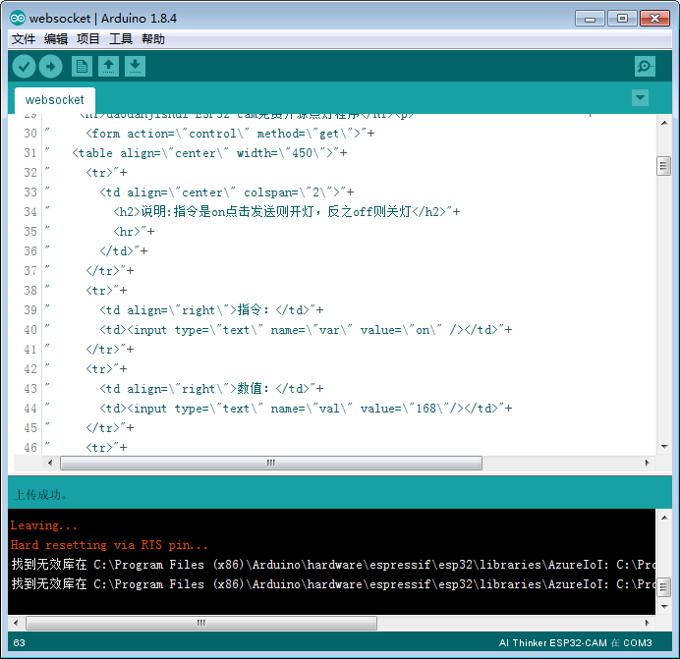
Task: Click the second 找到无效库在 console line
Action: (333, 584)
